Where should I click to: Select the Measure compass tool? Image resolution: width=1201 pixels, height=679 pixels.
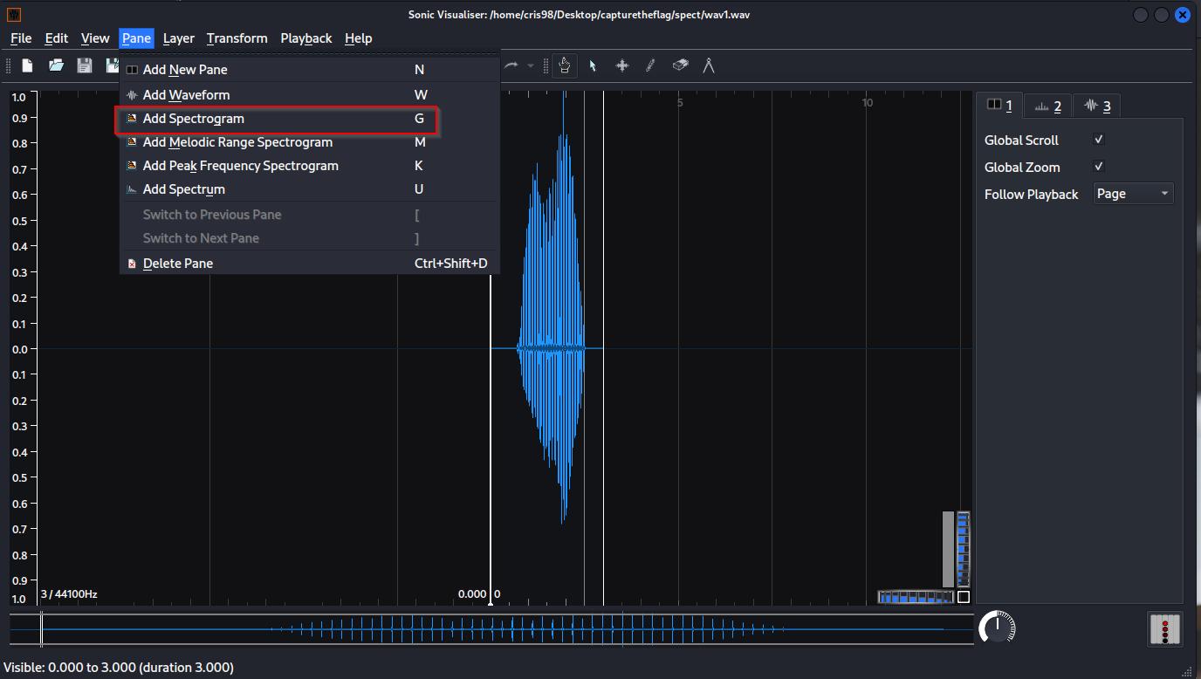pyautogui.click(x=709, y=65)
